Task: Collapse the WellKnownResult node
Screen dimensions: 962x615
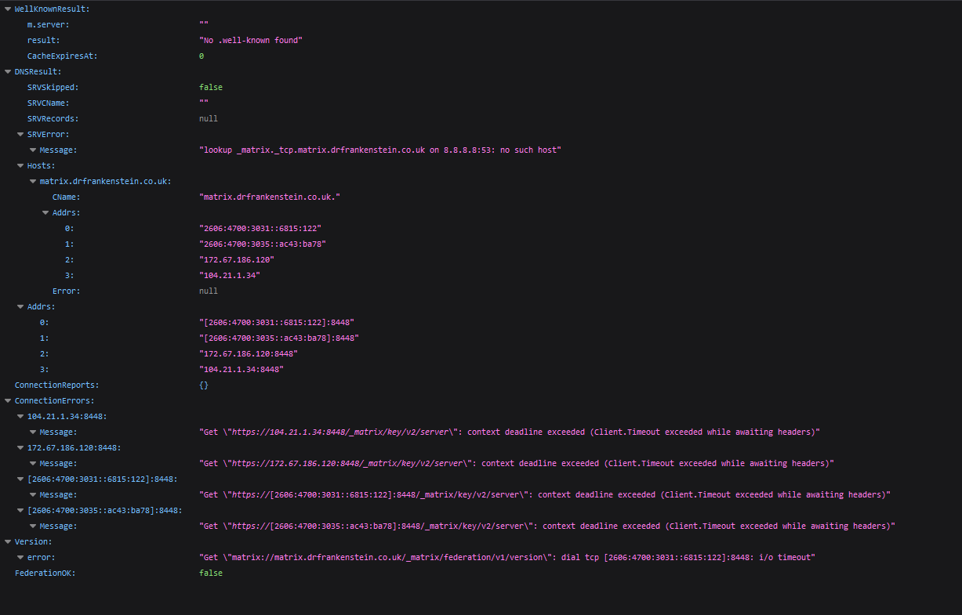Action: point(7,9)
